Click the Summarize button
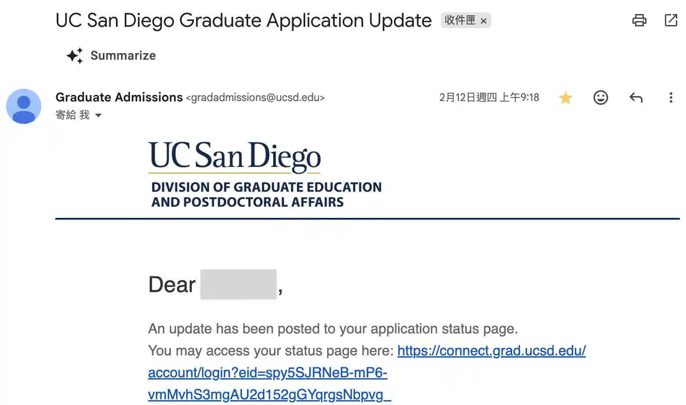 pyautogui.click(x=112, y=56)
